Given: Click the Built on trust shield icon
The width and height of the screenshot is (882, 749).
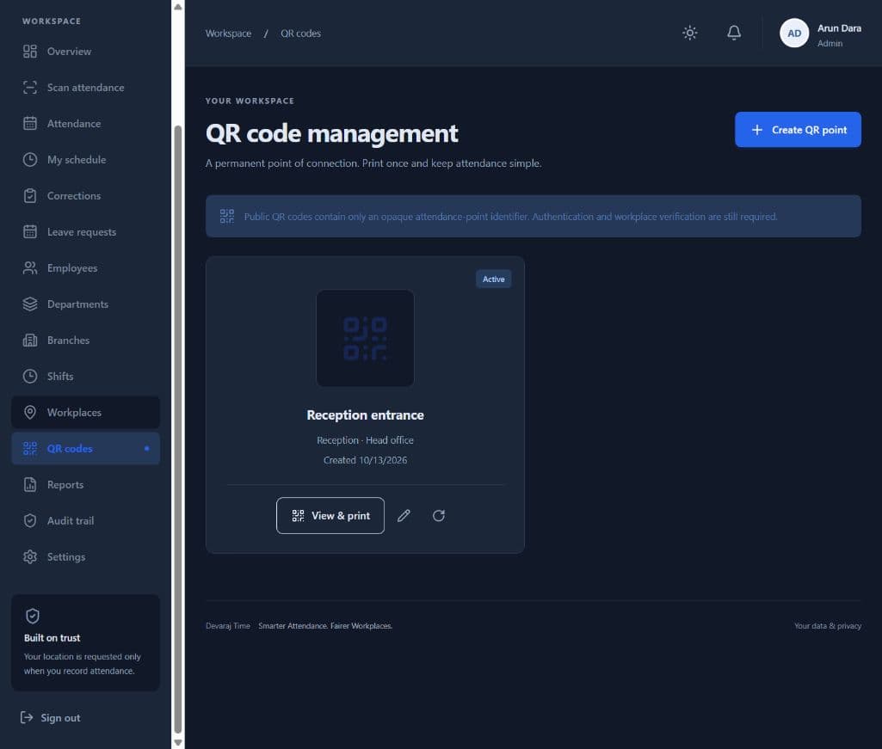Looking at the screenshot, I should click(x=33, y=616).
